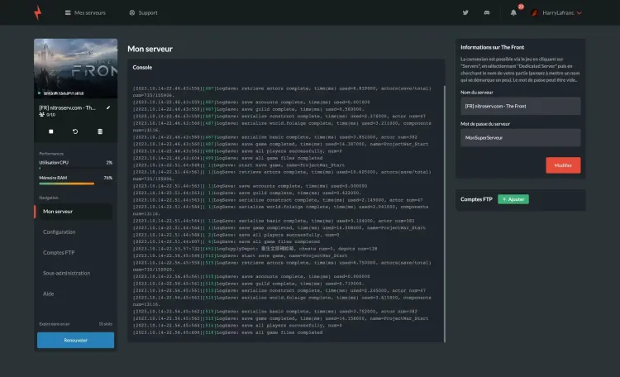Click the last console line 'save all game files completed'

pos(227,332)
